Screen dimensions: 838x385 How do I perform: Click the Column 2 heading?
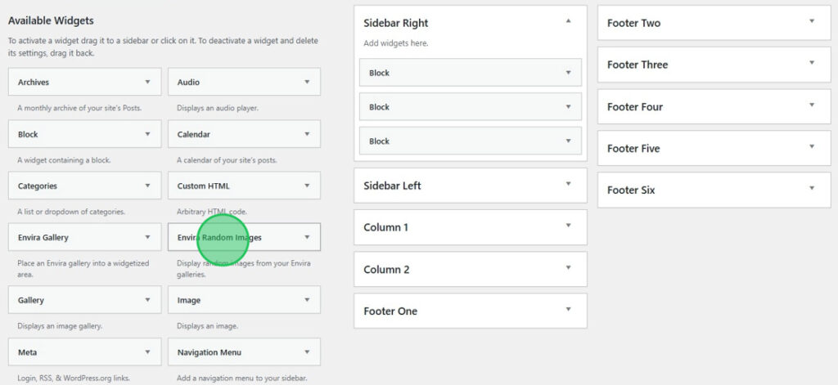386,269
